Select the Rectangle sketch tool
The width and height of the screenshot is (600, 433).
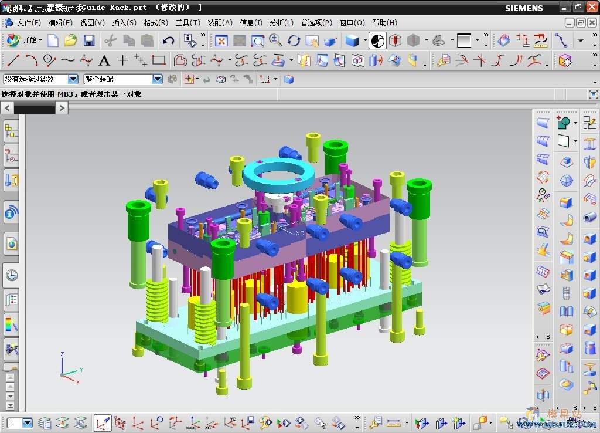tap(159, 60)
